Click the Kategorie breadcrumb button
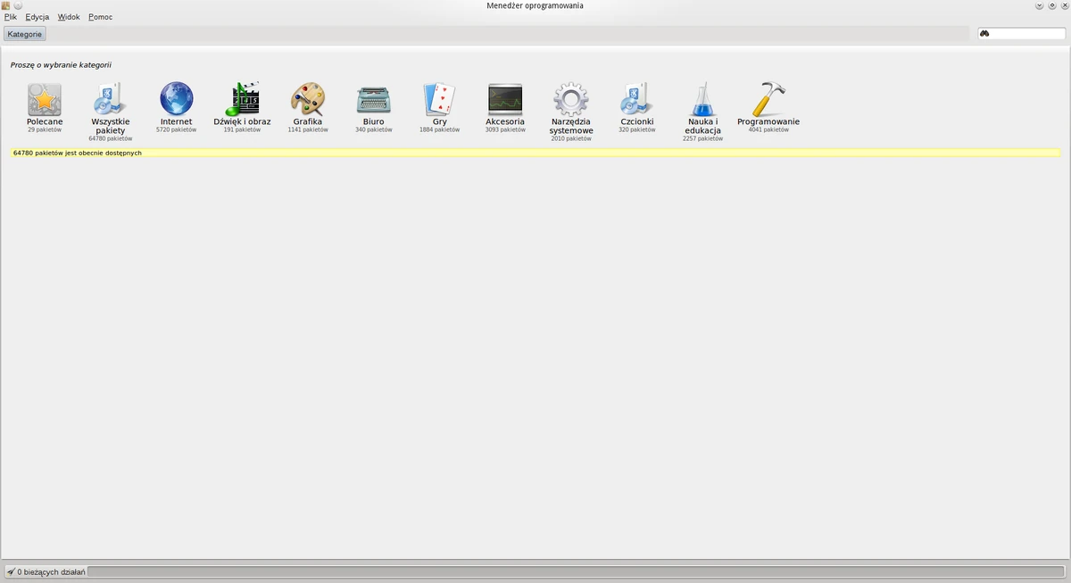This screenshot has height=583, width=1071. pos(24,34)
